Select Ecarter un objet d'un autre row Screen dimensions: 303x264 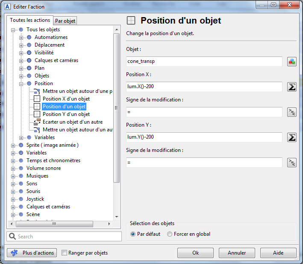pyautogui.click(x=73, y=122)
